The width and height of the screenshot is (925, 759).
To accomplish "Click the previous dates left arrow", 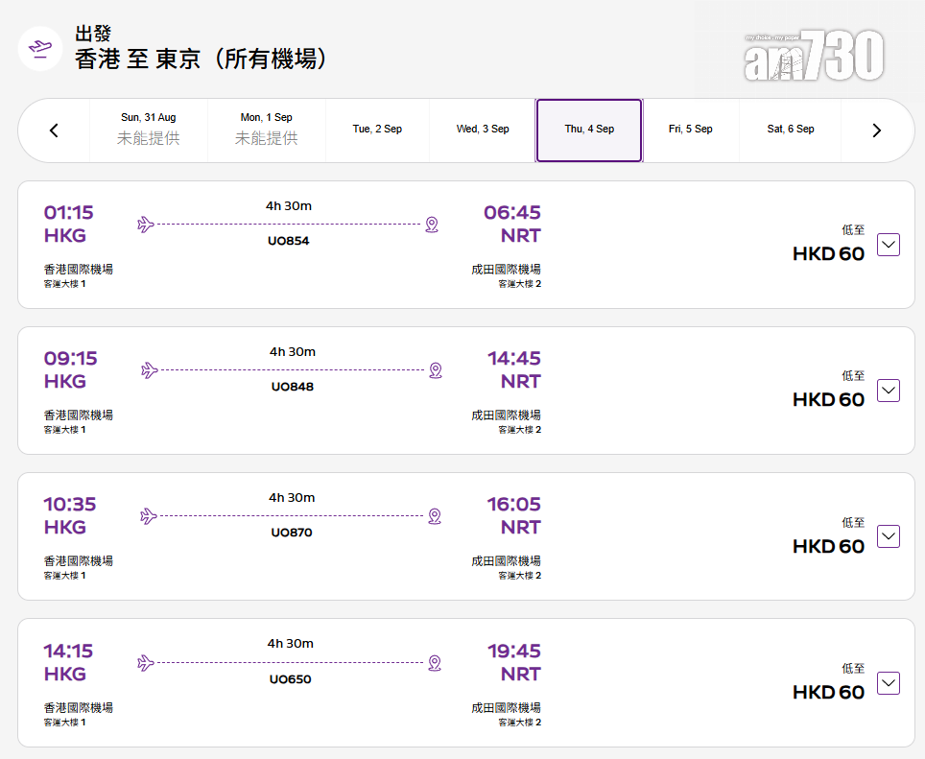I will (54, 130).
